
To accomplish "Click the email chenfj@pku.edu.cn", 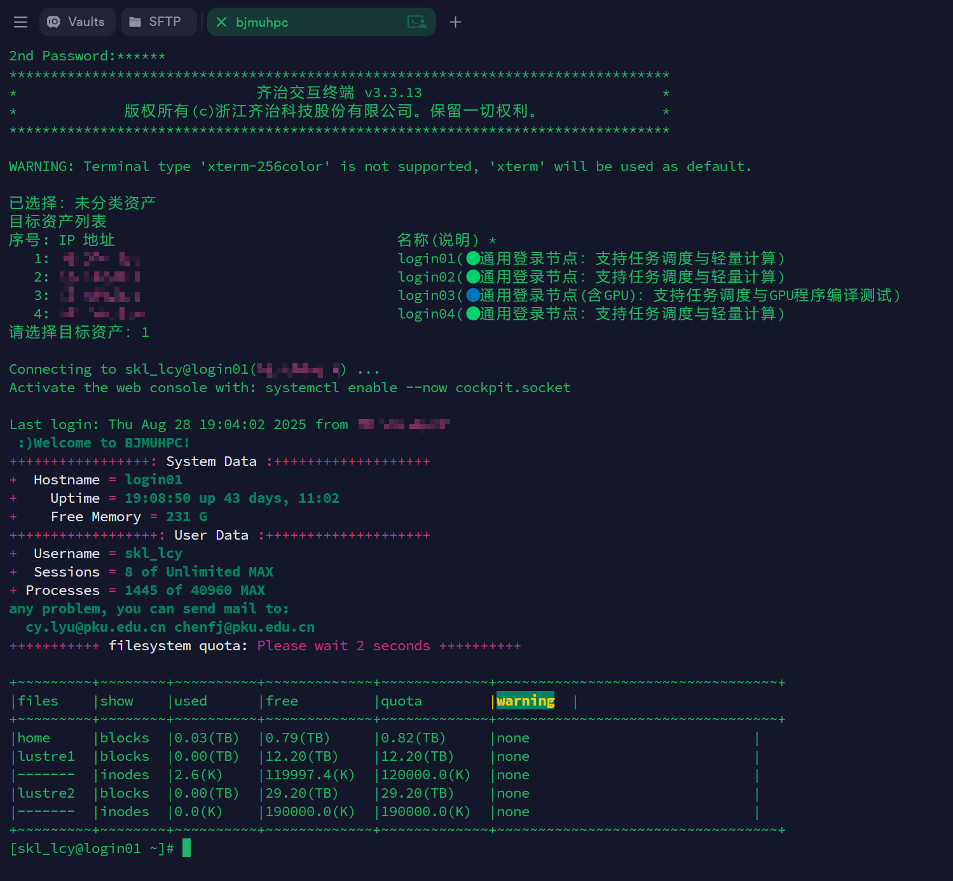I will (x=245, y=627).
